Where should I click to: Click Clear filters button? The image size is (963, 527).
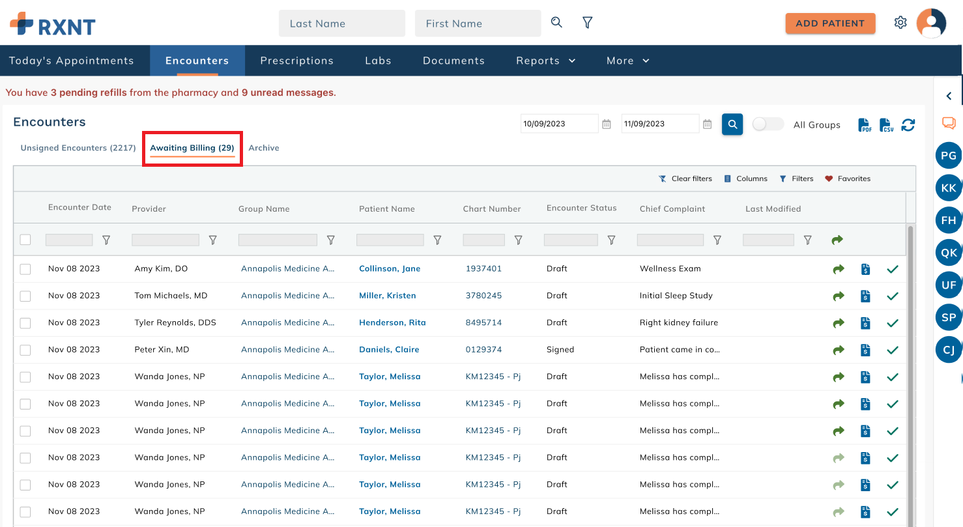click(685, 178)
